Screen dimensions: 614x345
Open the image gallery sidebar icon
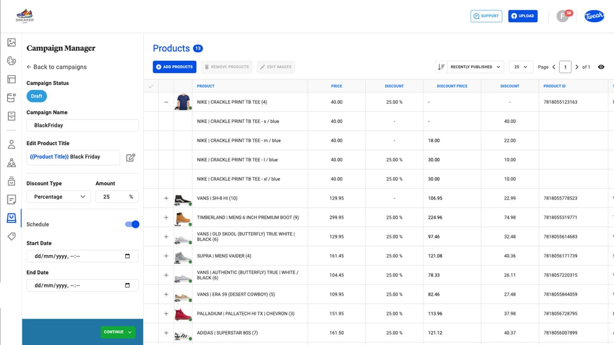12,43
